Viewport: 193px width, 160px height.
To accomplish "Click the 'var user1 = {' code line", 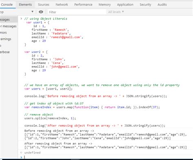I will 37,22.
